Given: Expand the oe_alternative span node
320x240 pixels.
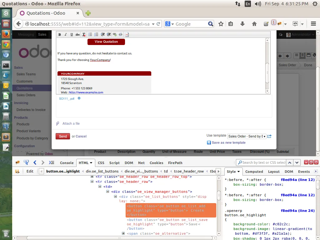Looking at the screenshot, I should pyautogui.click(x=123, y=233).
